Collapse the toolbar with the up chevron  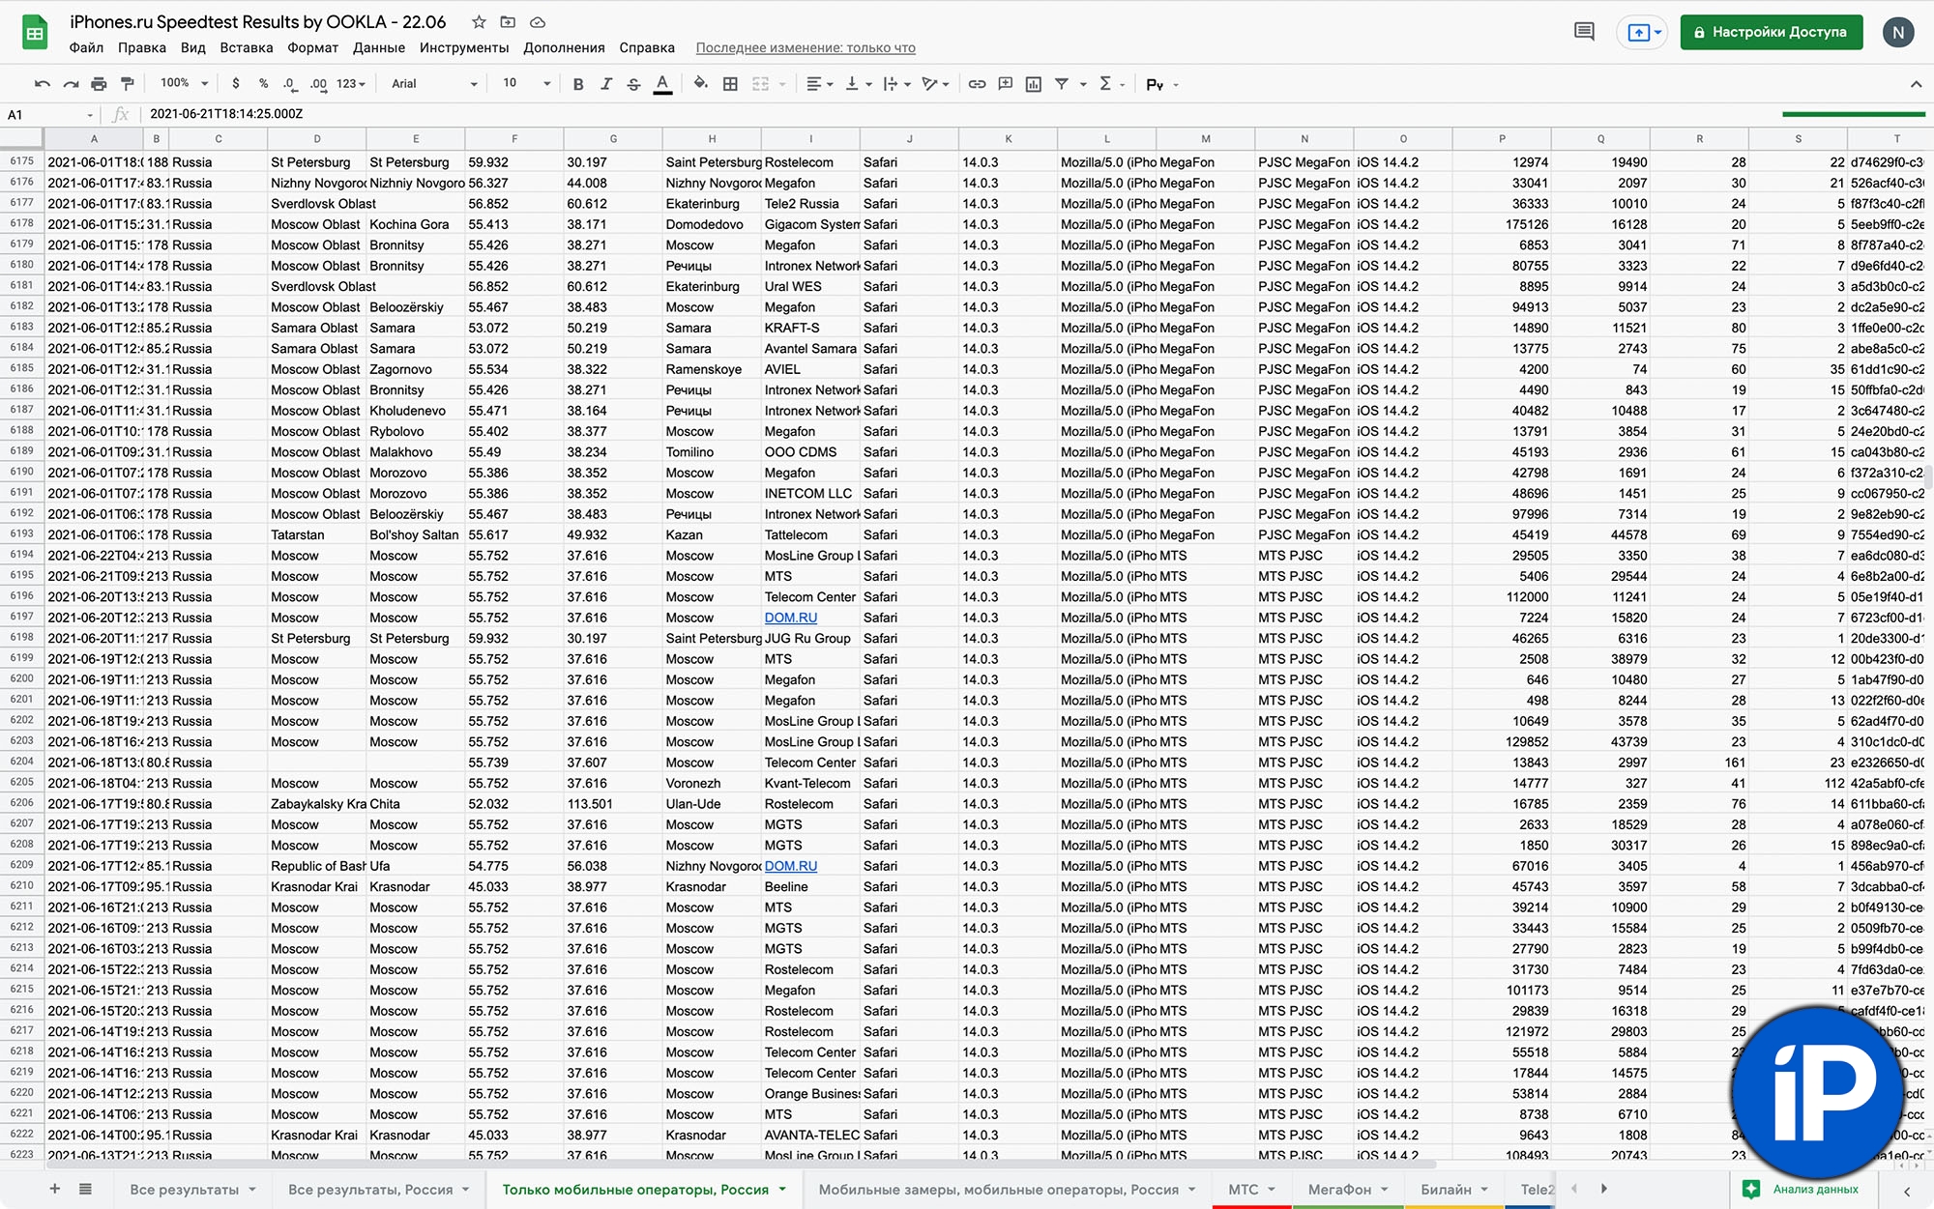(1915, 84)
